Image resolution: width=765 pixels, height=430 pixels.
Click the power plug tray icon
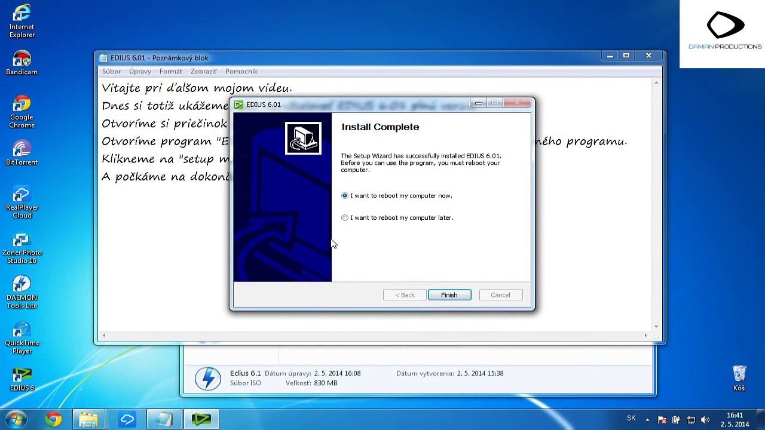[676, 420]
